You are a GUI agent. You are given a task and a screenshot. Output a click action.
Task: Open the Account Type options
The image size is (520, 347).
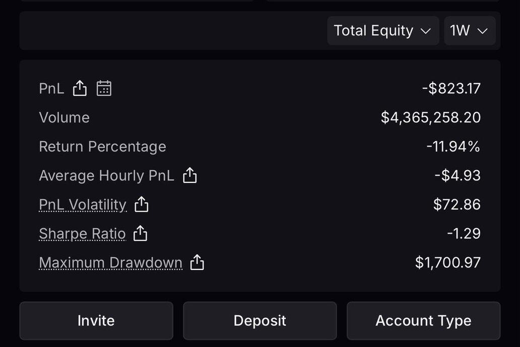tap(423, 321)
